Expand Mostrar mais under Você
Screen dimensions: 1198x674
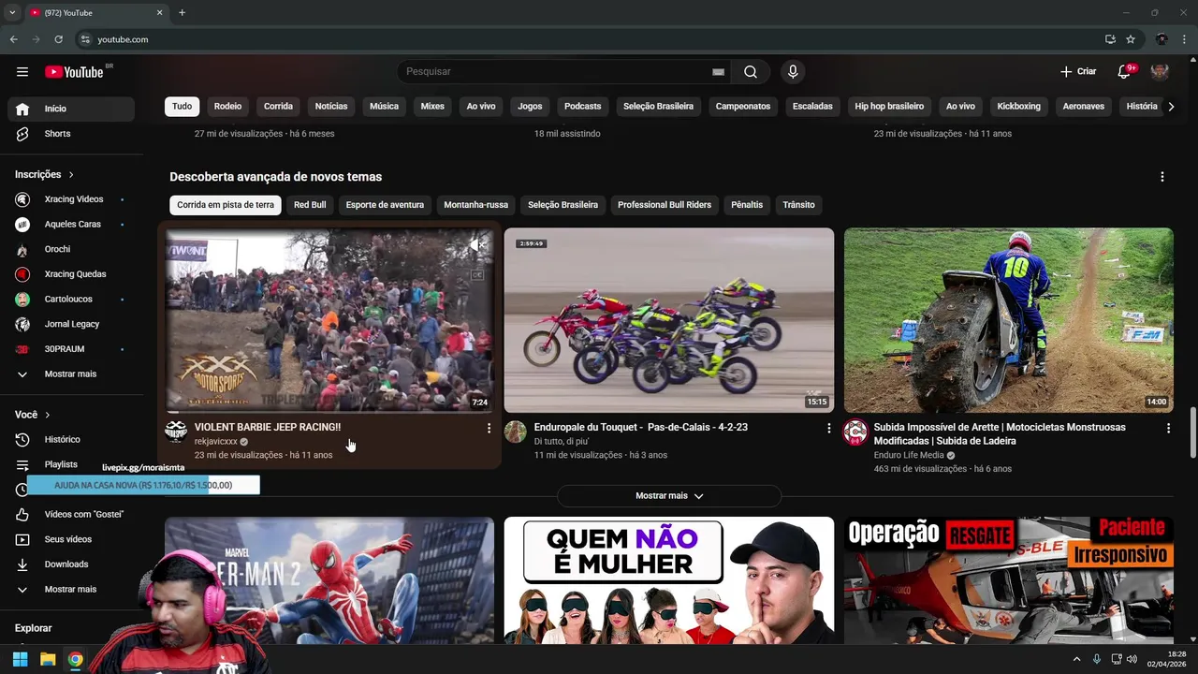(71, 590)
